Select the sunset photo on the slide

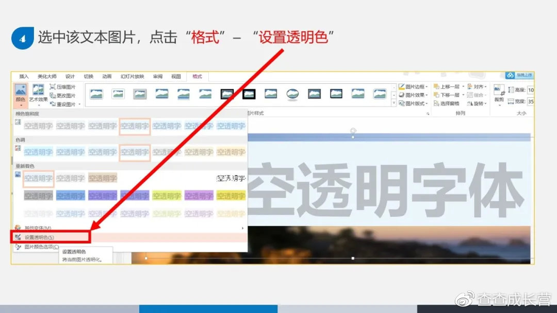(389, 245)
